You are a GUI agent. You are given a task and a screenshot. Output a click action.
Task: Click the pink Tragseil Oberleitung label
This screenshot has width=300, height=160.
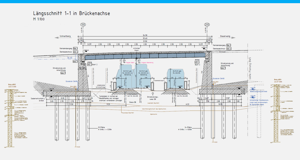pos(147,63)
